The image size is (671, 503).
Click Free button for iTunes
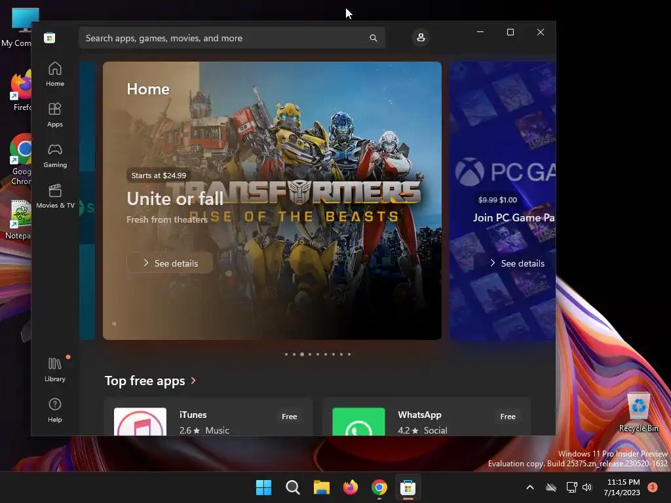coord(289,416)
